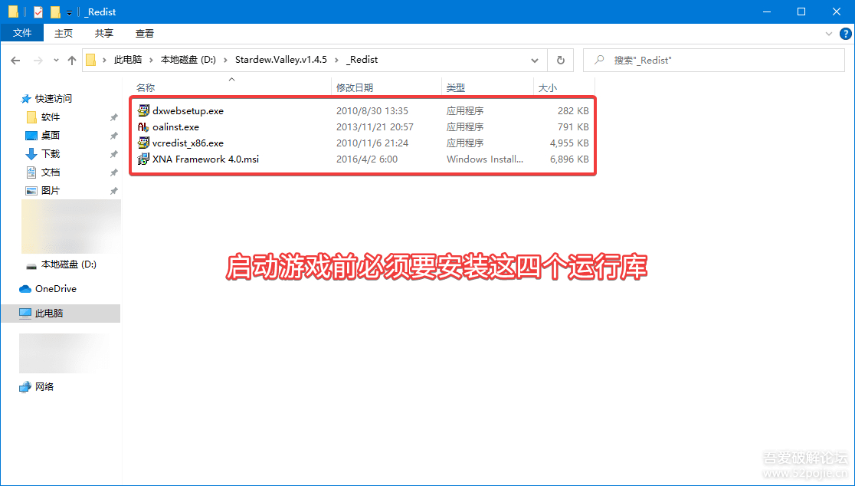855x486 pixels.
Task: Click the date 2013/11/21 20:57
Action: pyautogui.click(x=375, y=127)
